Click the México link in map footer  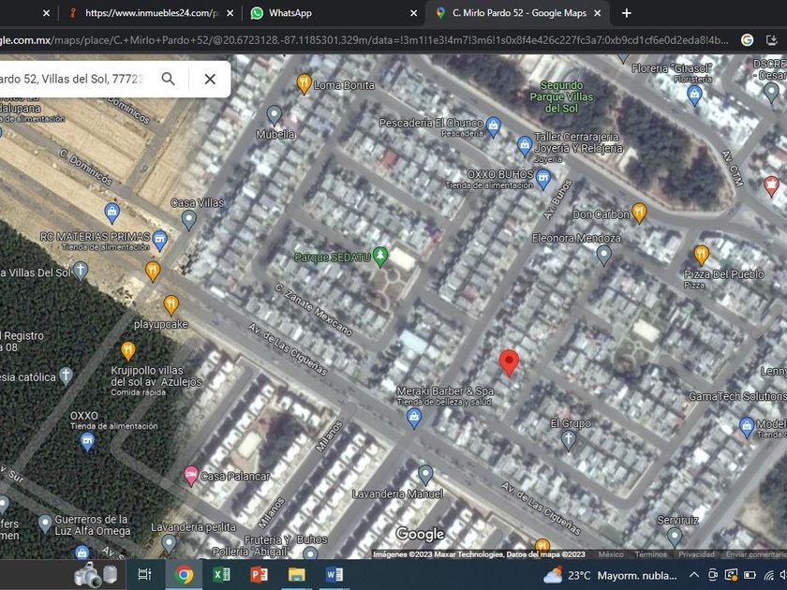click(611, 554)
